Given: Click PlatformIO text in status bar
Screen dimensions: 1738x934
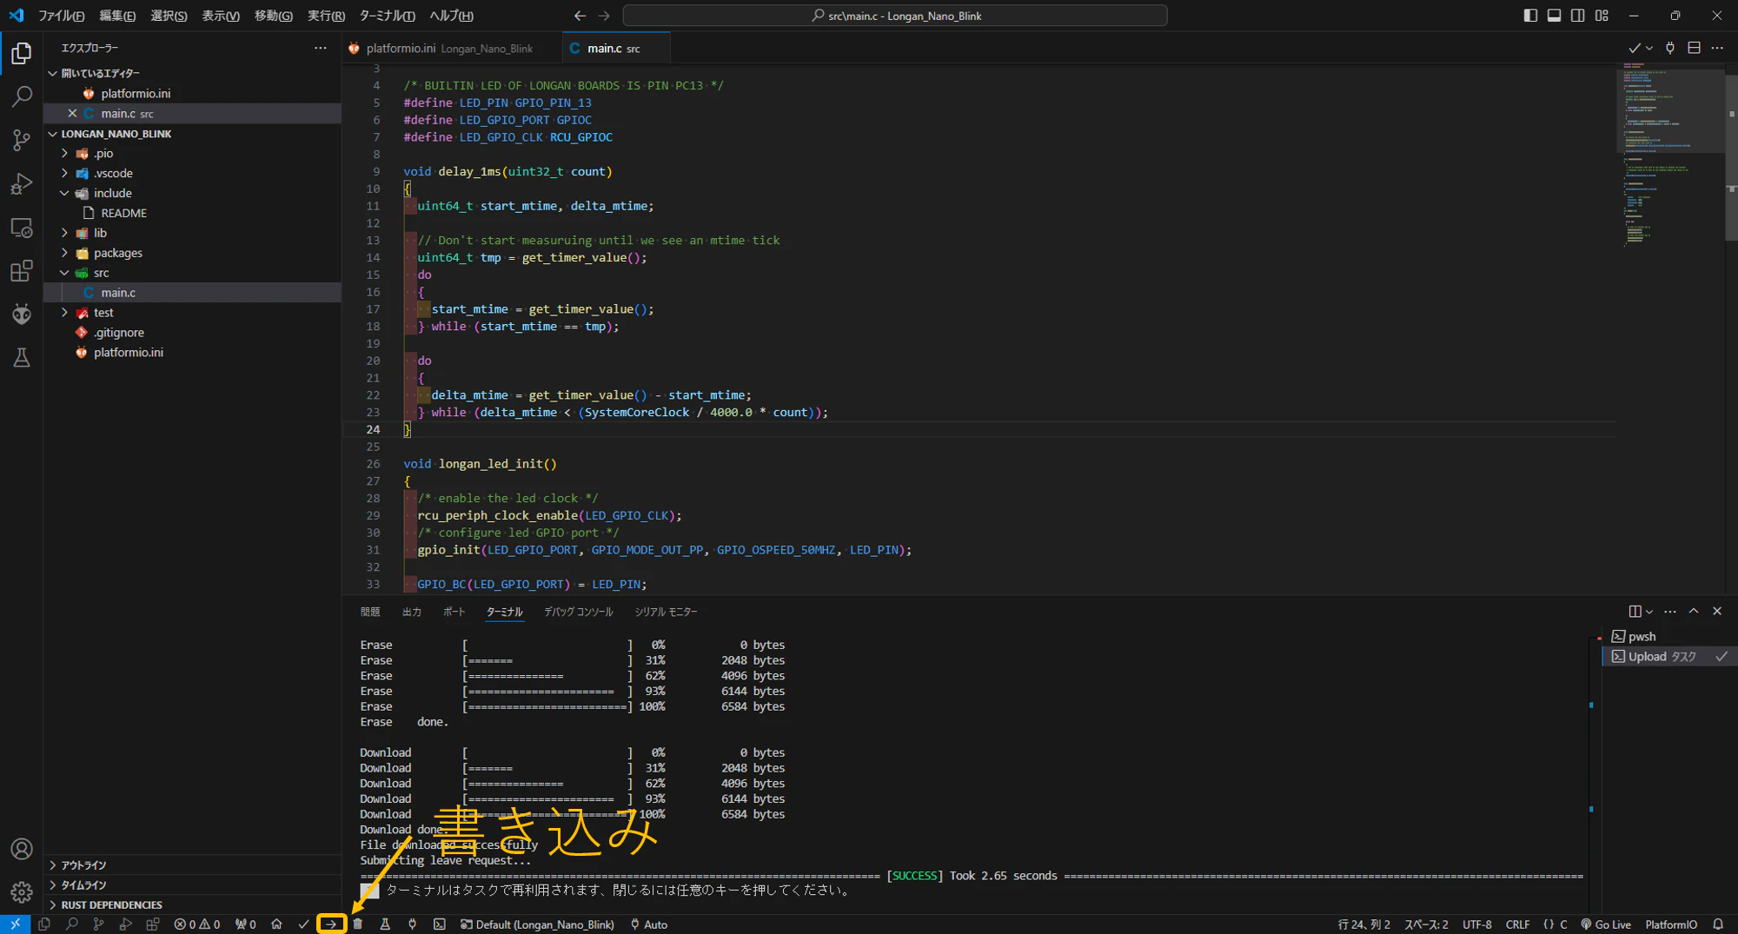Looking at the screenshot, I should [1670, 924].
